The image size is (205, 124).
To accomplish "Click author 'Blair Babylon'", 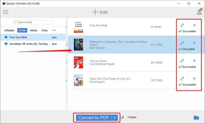I will (97, 48).
